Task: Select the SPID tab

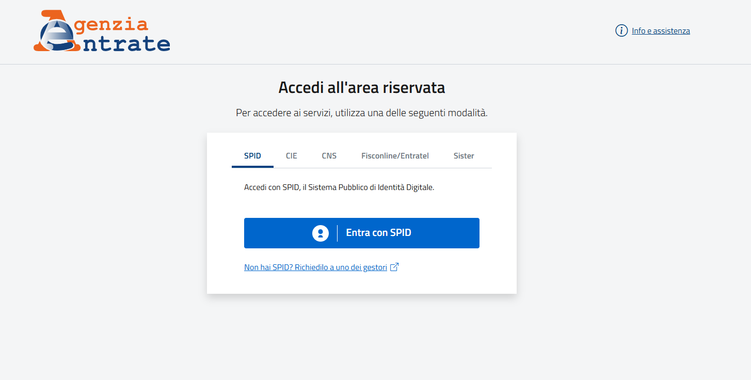Action: 252,156
